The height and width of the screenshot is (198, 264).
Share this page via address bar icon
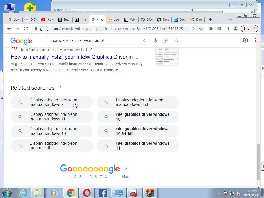[193, 29]
